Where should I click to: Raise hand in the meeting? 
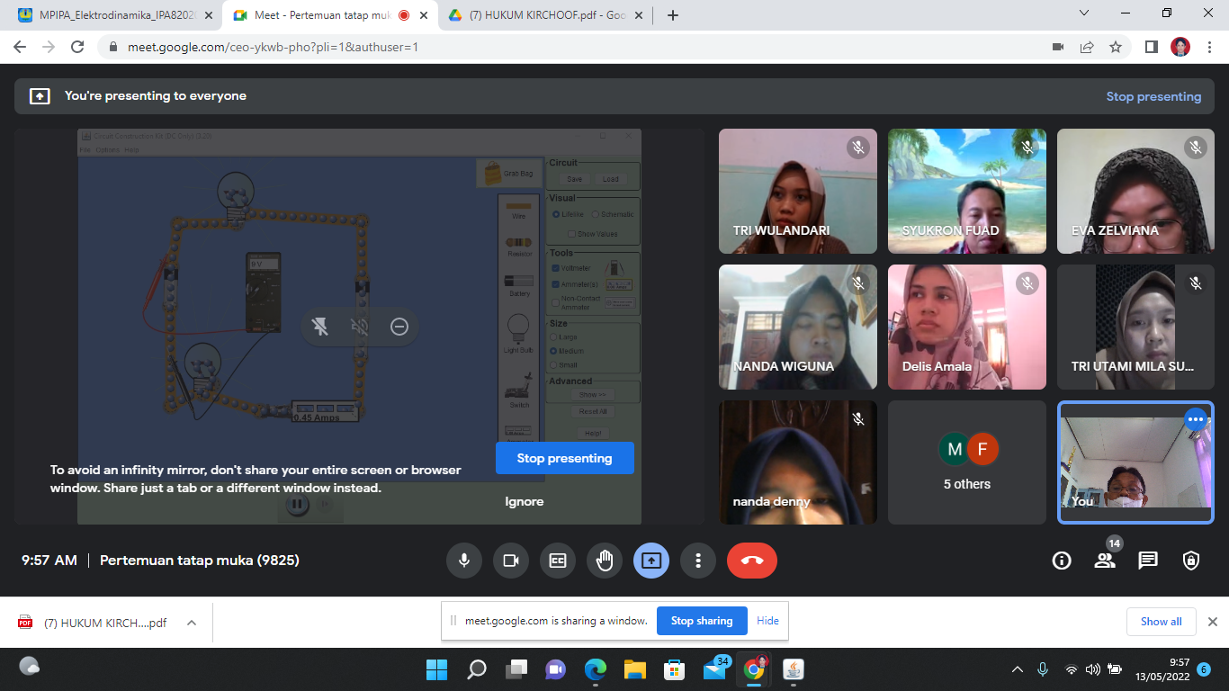click(605, 561)
